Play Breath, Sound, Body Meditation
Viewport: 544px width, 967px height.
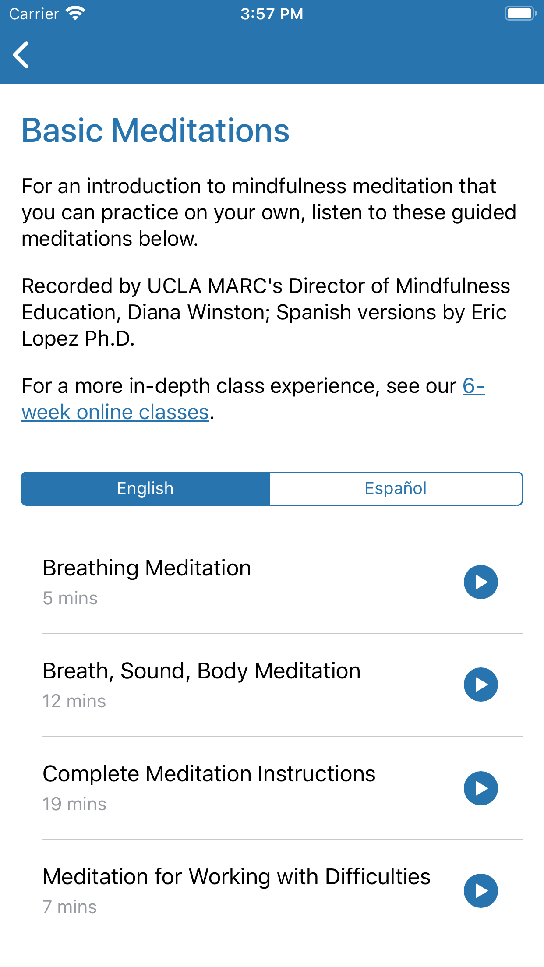(x=480, y=685)
